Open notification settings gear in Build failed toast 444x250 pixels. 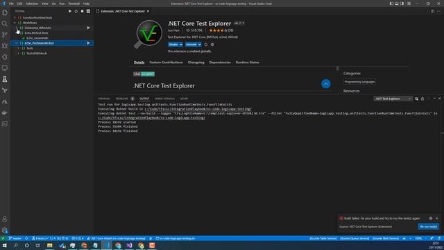431,218
